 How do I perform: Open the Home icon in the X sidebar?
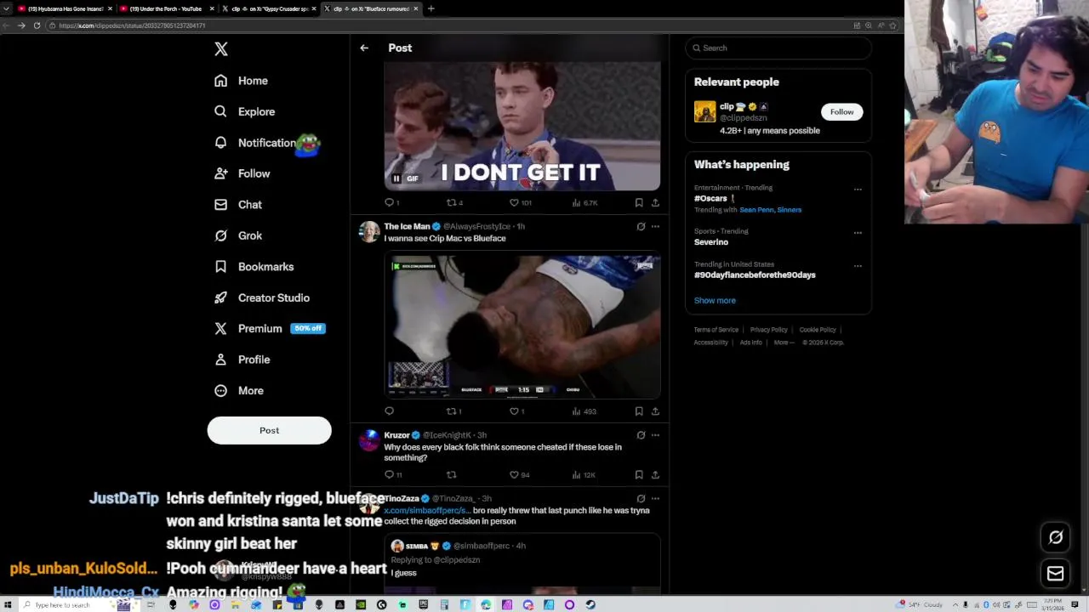(x=221, y=81)
